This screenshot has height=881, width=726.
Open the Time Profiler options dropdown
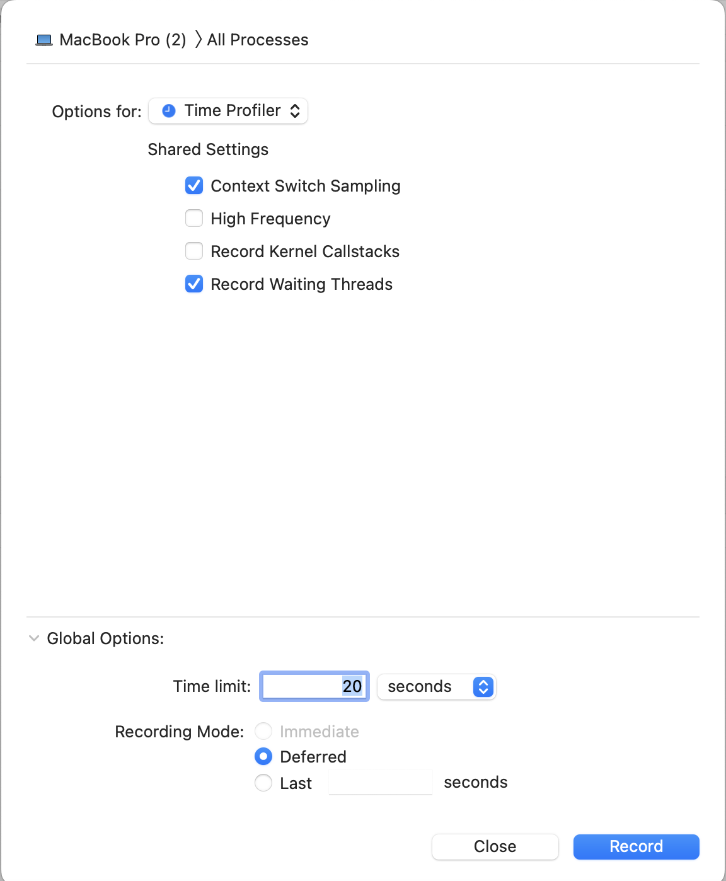(x=228, y=111)
